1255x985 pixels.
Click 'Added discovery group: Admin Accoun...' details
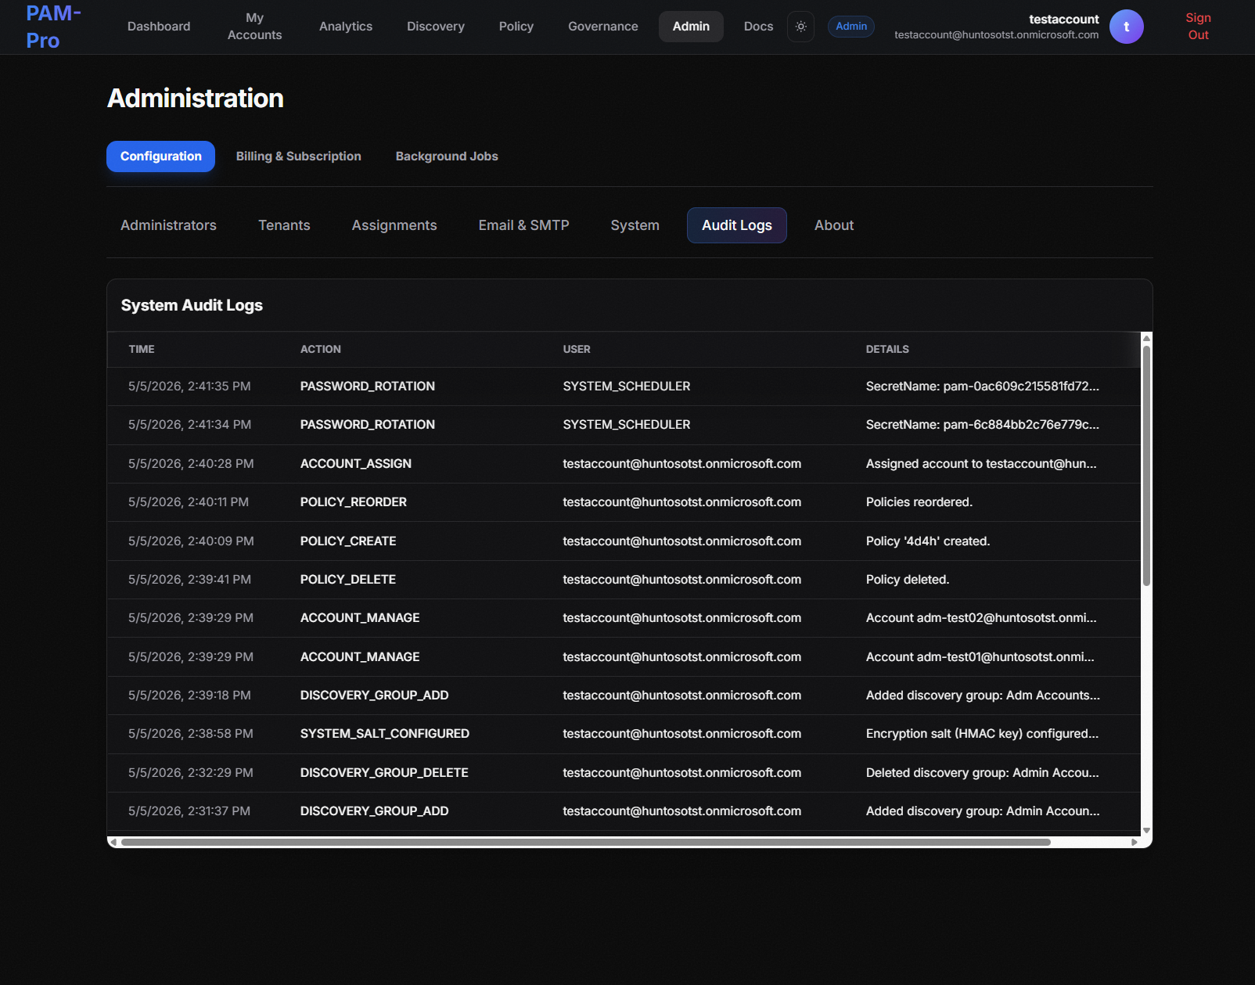tap(983, 811)
